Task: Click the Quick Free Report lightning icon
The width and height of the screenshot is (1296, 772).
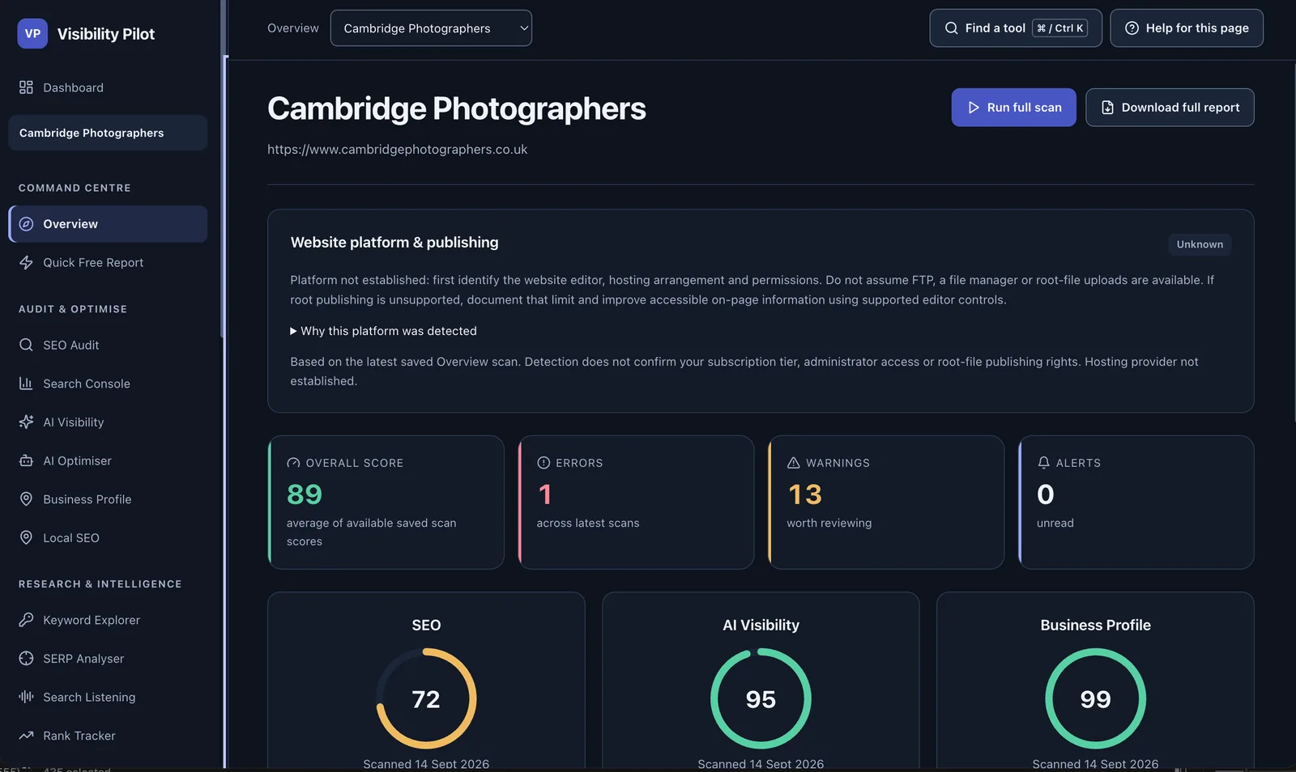Action: pos(26,263)
